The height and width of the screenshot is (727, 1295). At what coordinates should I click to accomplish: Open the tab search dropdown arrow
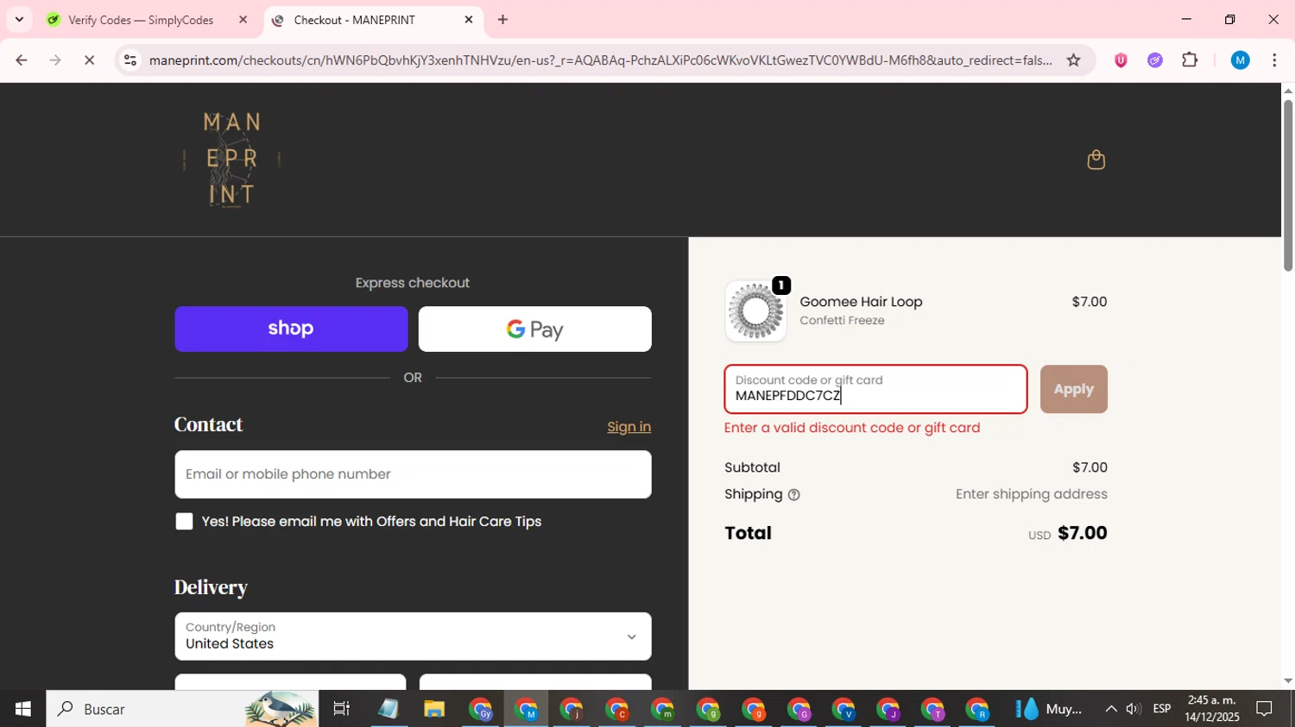(19, 19)
